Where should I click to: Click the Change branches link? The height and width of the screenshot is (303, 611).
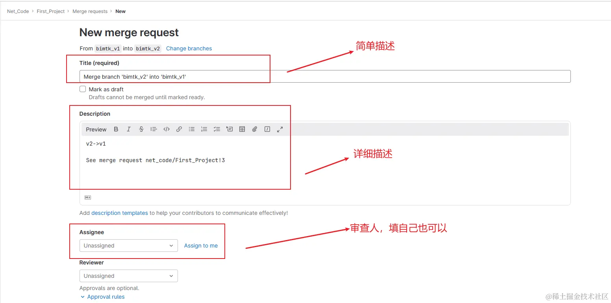(189, 48)
